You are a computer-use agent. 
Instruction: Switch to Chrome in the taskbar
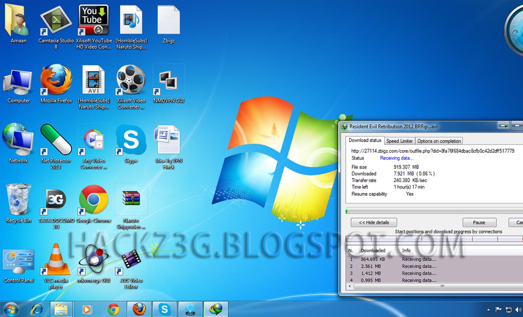click(x=113, y=309)
